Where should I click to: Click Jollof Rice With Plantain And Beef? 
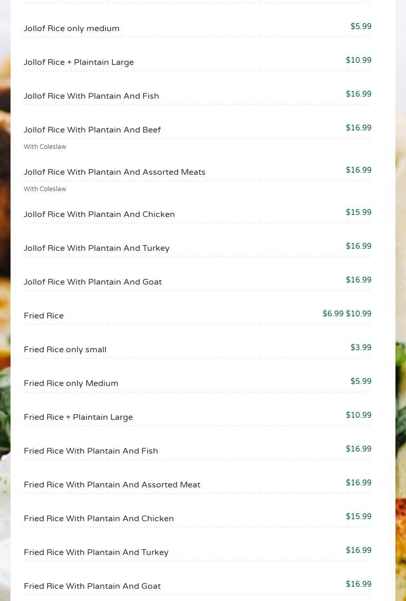92,130
